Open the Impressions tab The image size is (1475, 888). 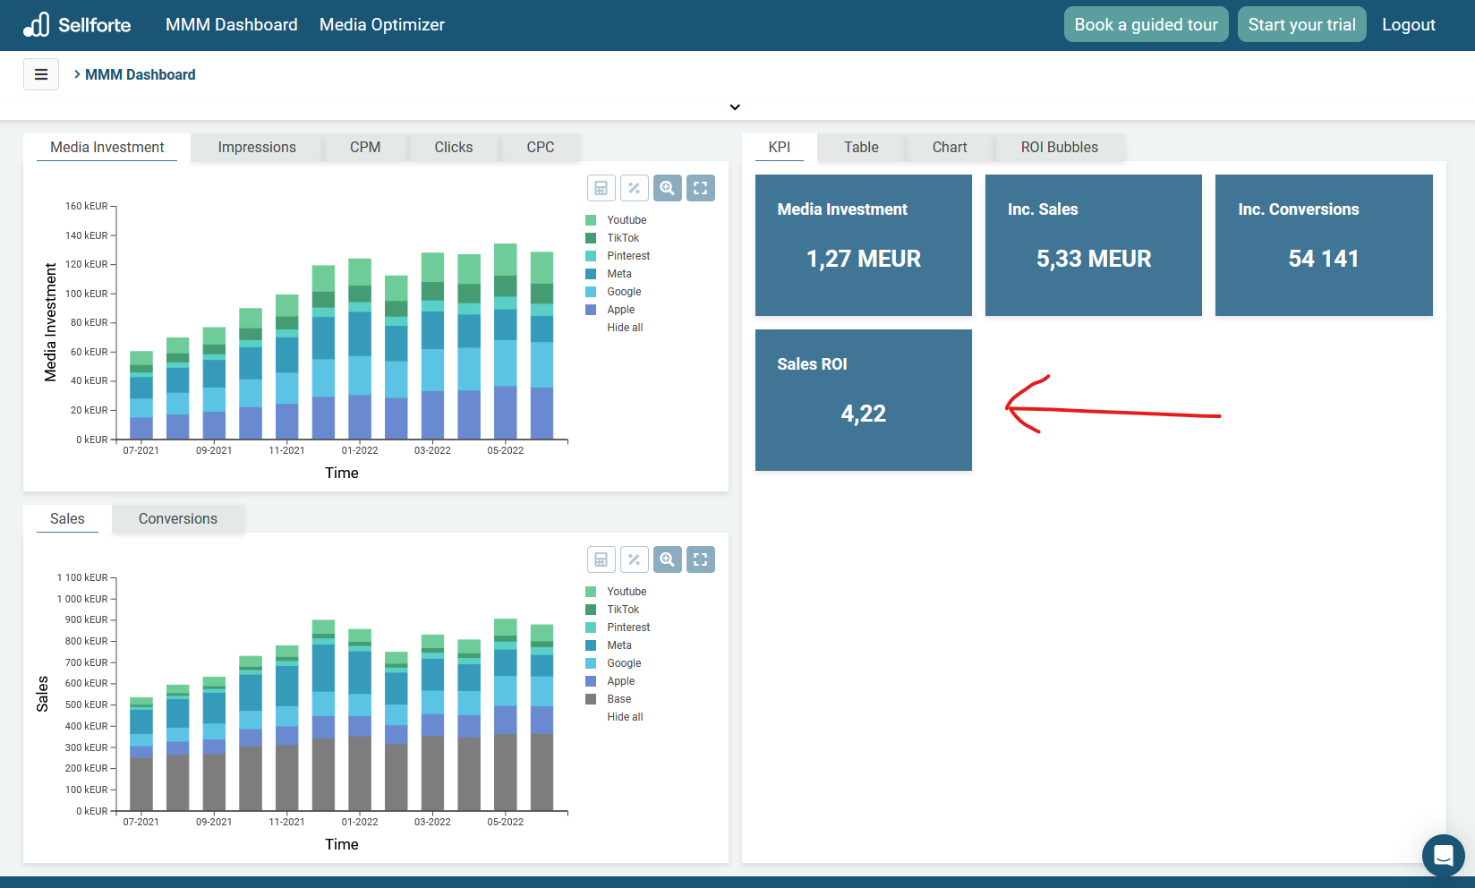point(257,148)
